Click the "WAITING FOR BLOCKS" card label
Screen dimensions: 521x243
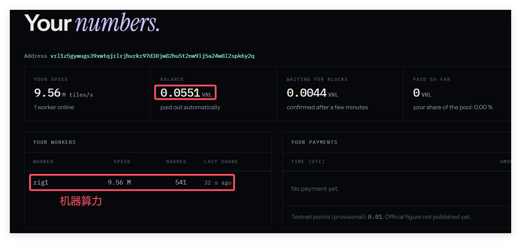coord(317,79)
